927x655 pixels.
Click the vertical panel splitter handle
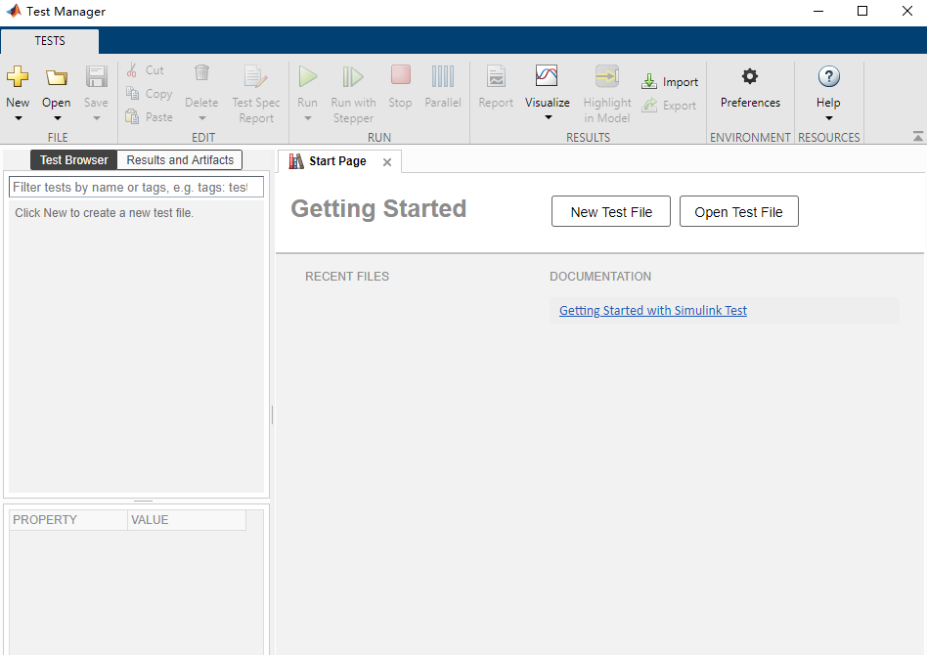click(x=272, y=415)
